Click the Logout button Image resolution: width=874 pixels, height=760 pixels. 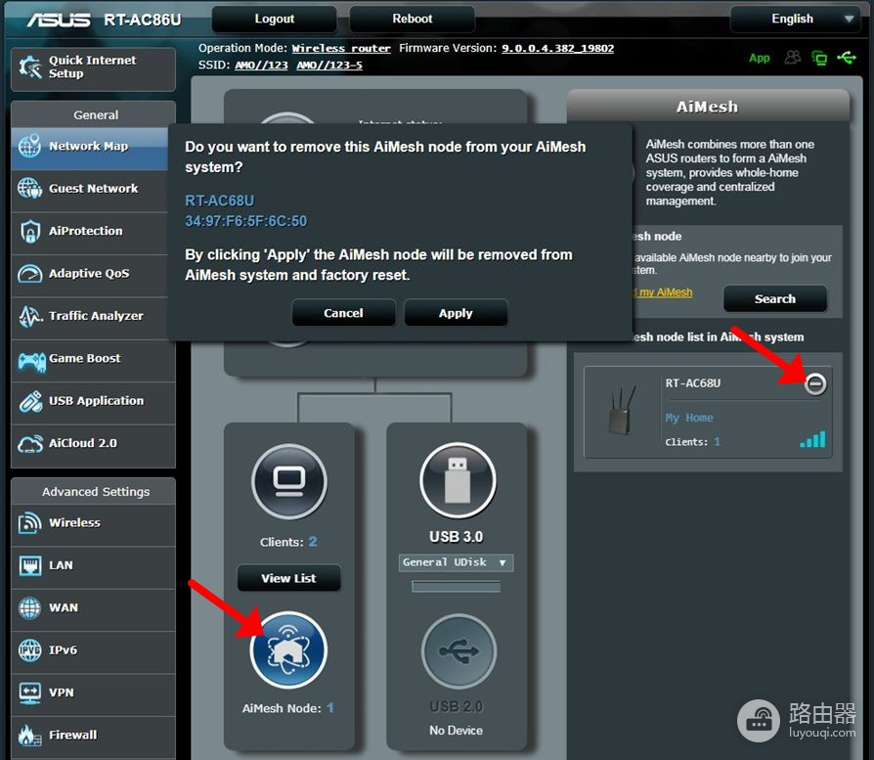click(275, 19)
